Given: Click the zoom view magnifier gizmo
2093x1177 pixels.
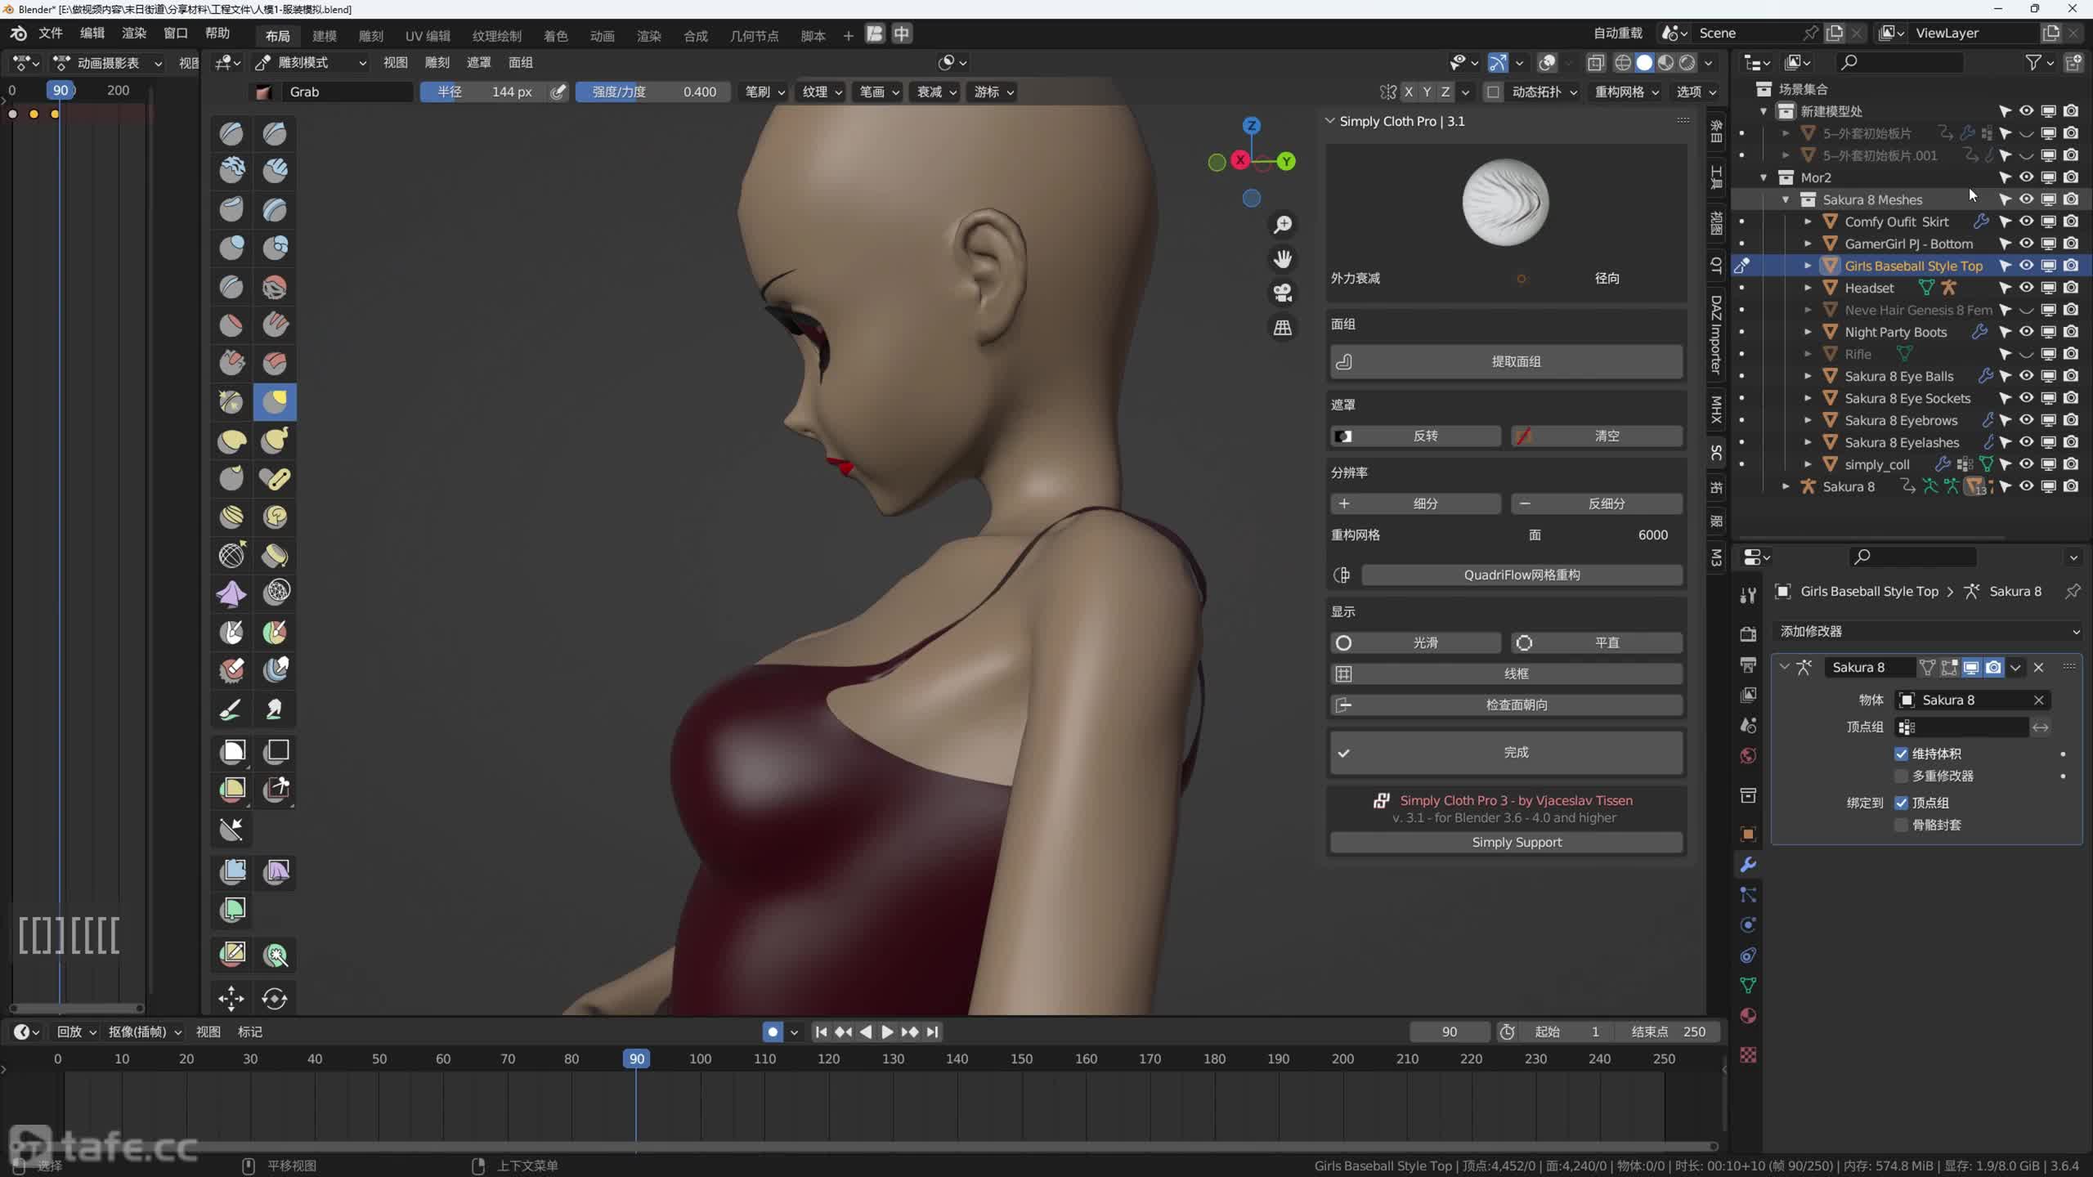Looking at the screenshot, I should click(x=1283, y=224).
